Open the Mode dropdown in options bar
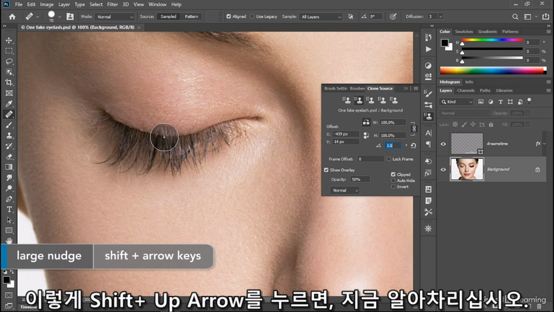 pos(115,16)
